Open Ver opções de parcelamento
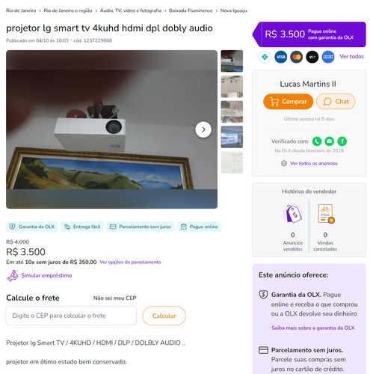 [x=130, y=262]
